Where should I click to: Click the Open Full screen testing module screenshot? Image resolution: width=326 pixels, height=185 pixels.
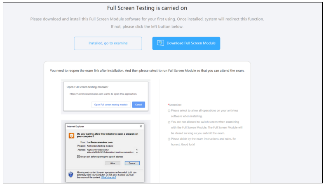click(x=106, y=96)
